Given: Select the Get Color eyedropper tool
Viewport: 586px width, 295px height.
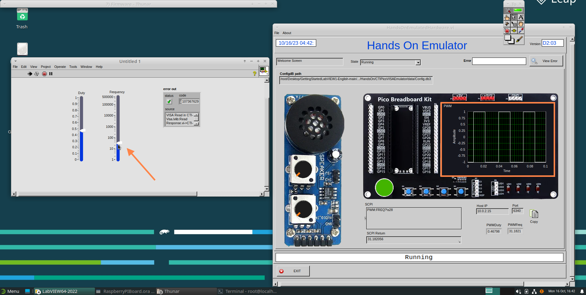Looking at the screenshot, I should [x=521, y=30].
